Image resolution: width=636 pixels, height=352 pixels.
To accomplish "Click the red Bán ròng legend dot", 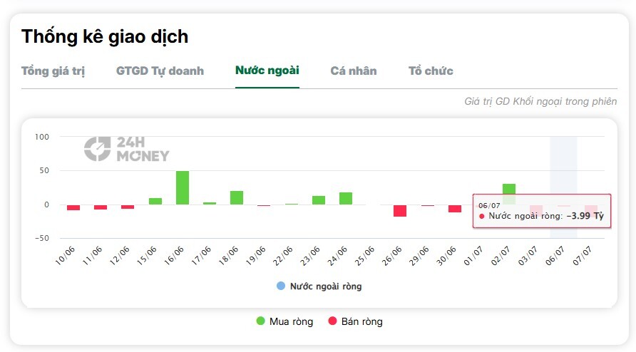I will click(332, 321).
